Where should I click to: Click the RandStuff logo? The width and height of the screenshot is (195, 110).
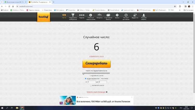point(43,17)
